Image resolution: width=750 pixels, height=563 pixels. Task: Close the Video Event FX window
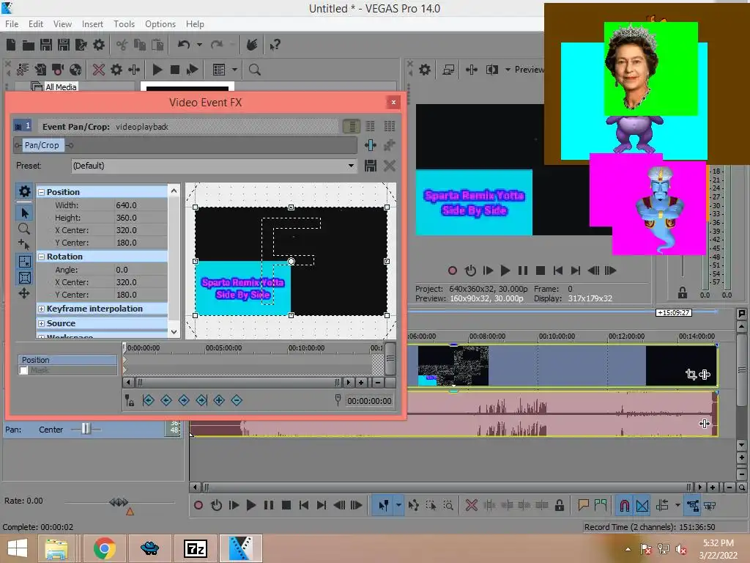click(393, 102)
